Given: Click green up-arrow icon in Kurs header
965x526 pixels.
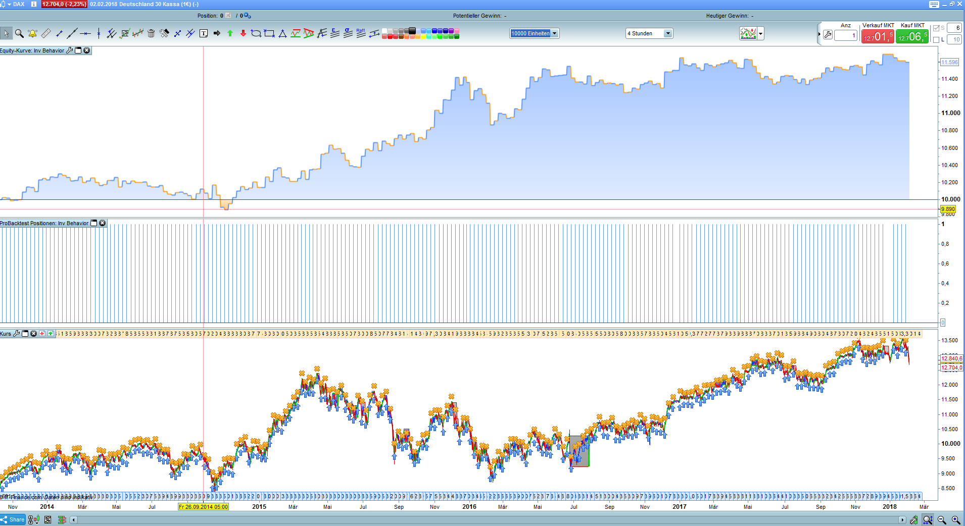Looking at the screenshot, I should point(51,334).
